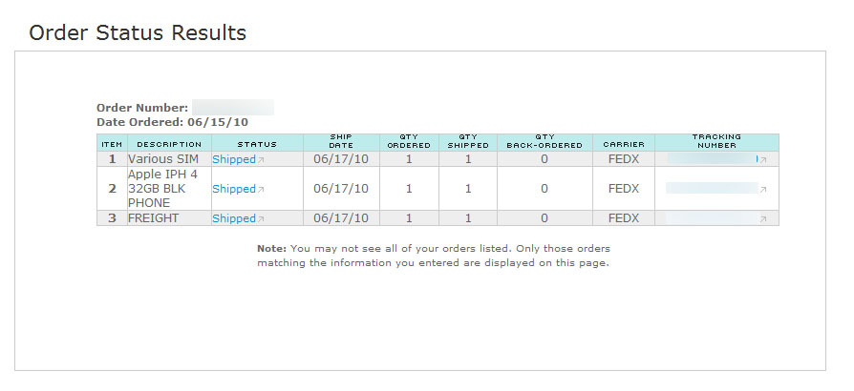Click external-link arrow beside FREIGHT Shipped status
854x391 pixels.
[x=261, y=218]
